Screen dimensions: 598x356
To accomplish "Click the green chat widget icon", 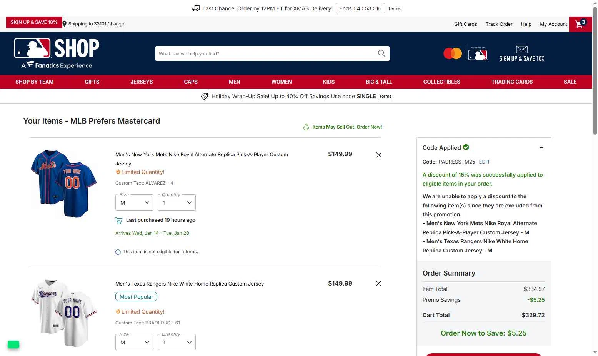I will click(13, 344).
